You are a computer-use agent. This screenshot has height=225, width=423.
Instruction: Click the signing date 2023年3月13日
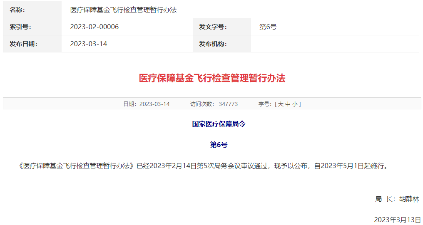point(397,220)
